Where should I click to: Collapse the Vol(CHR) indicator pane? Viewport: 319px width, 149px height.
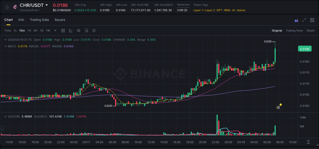coord(6,116)
